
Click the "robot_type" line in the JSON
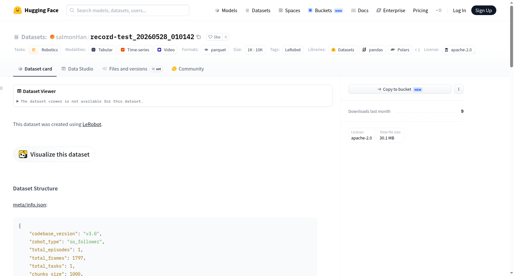pyautogui.click(x=67, y=242)
